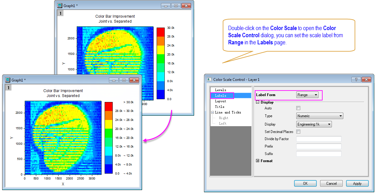Tick the Set Decimal Places checkbox

(298, 132)
